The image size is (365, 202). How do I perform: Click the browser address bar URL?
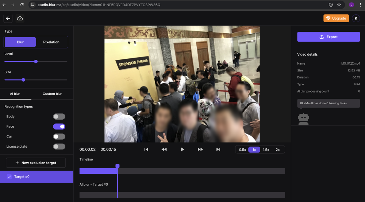[99, 5]
